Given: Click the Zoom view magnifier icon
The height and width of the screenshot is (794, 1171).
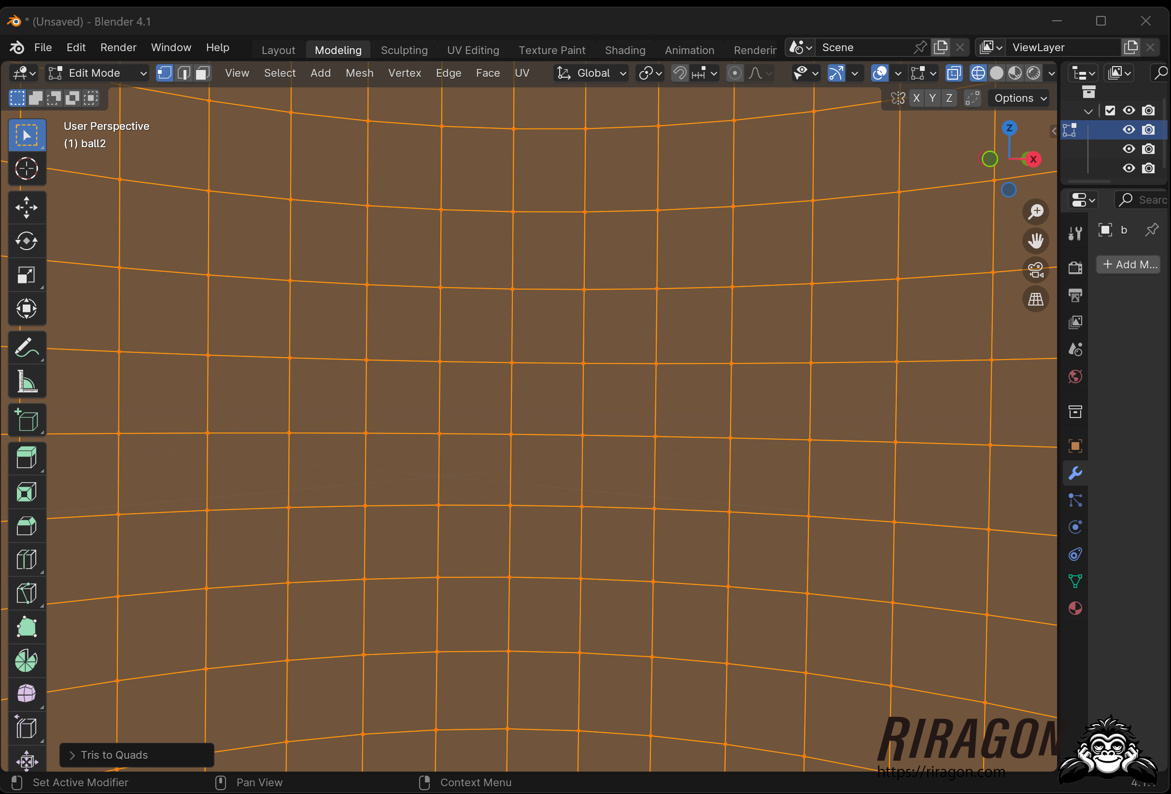Looking at the screenshot, I should click(1035, 211).
